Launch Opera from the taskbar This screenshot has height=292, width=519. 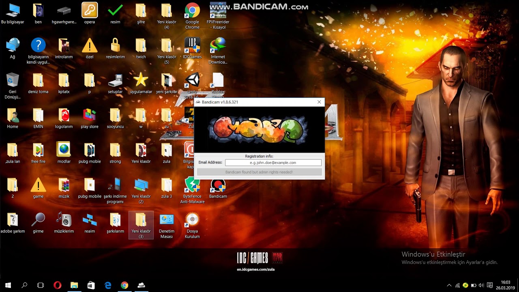[57, 285]
